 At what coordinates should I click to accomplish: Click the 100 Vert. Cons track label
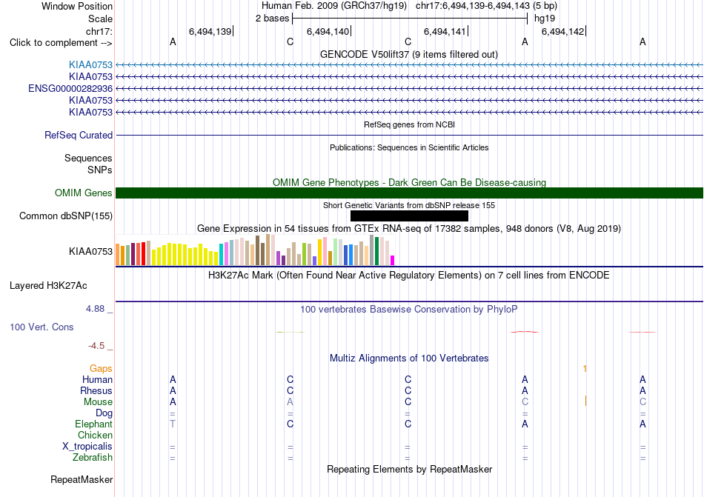41,327
